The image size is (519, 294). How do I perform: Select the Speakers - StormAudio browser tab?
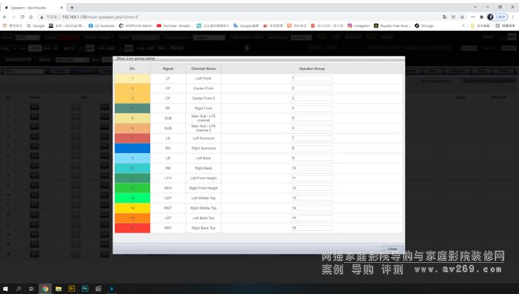[x=33, y=8]
